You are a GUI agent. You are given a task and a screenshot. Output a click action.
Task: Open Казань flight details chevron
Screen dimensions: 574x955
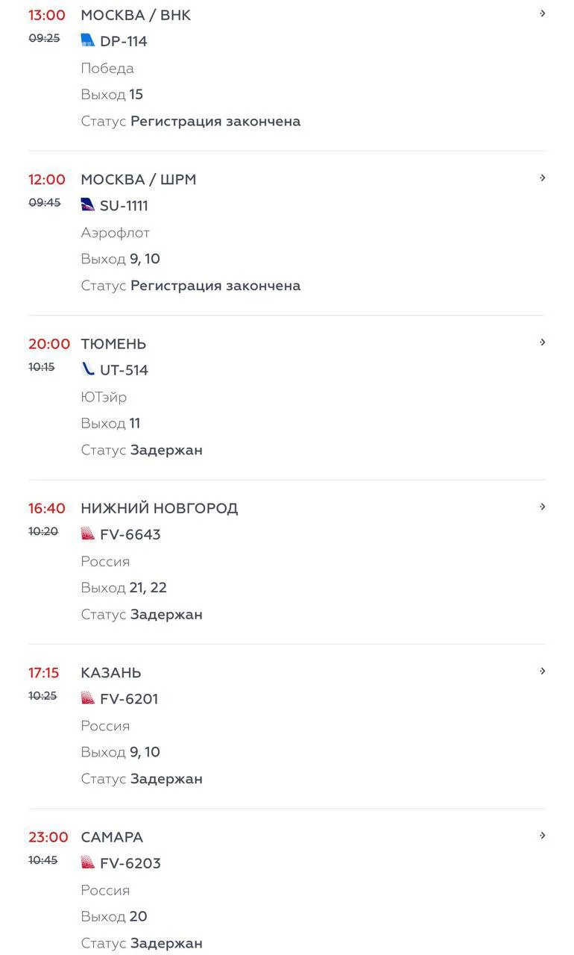click(x=543, y=671)
